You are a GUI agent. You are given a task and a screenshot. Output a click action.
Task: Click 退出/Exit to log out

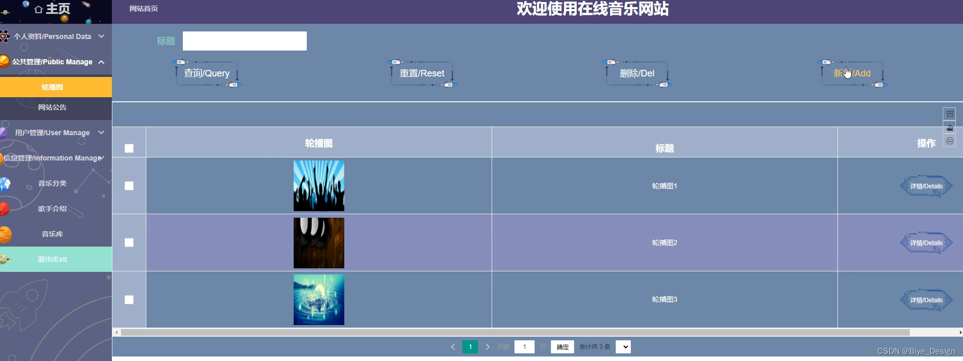[56, 259]
